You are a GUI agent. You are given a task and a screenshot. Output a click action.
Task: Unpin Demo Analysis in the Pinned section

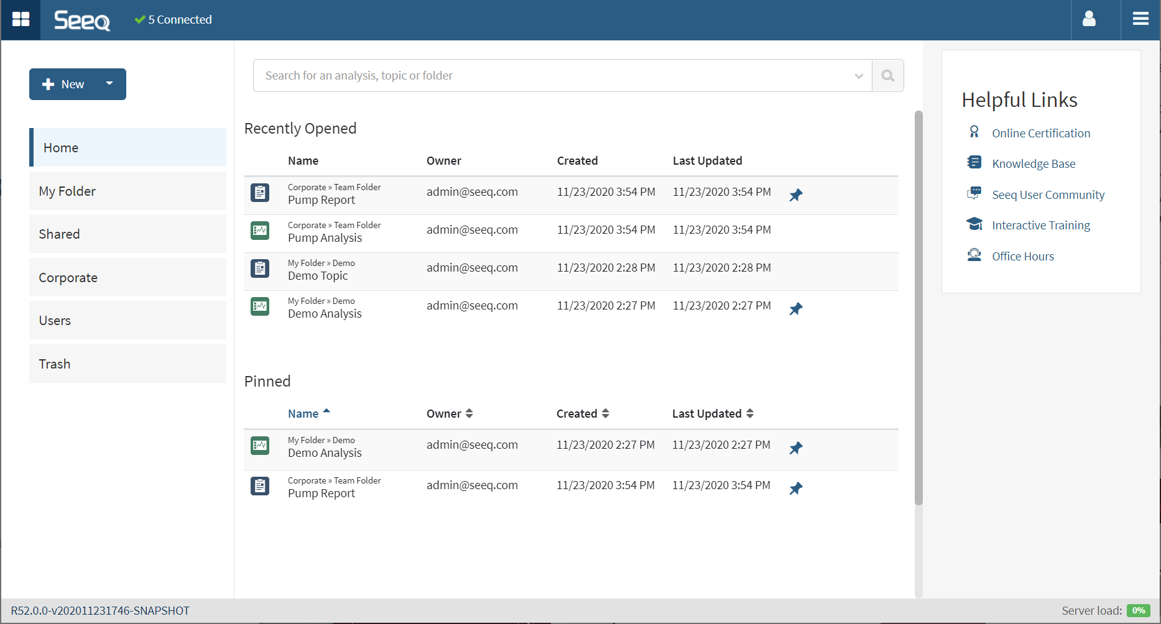(795, 448)
